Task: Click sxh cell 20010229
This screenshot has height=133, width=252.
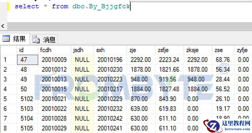Action: pos(110,99)
